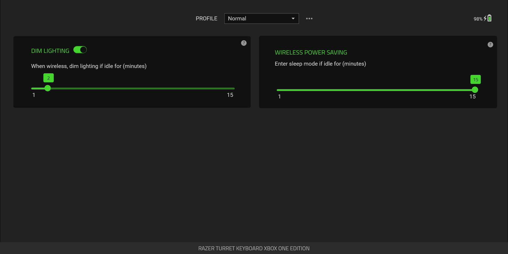Expand the profile selector showing Normal
The image size is (508, 254).
coord(261,19)
